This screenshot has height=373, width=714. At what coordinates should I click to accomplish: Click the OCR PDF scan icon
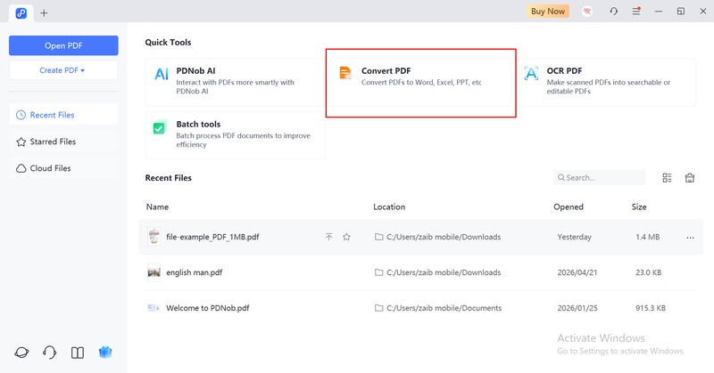tap(531, 73)
